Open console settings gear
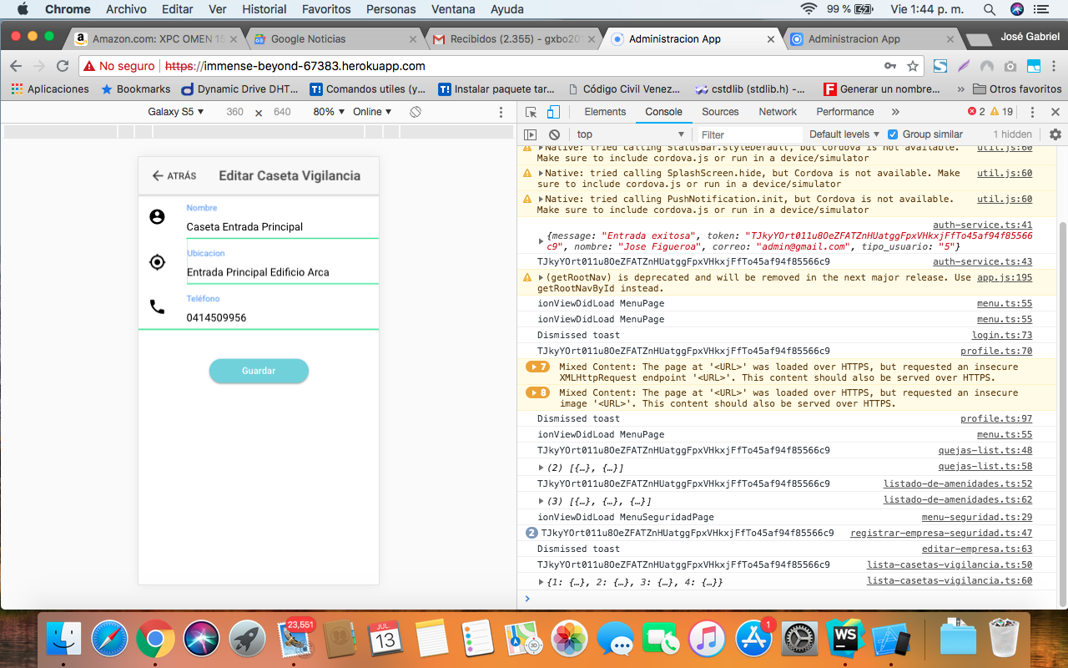 point(1055,134)
